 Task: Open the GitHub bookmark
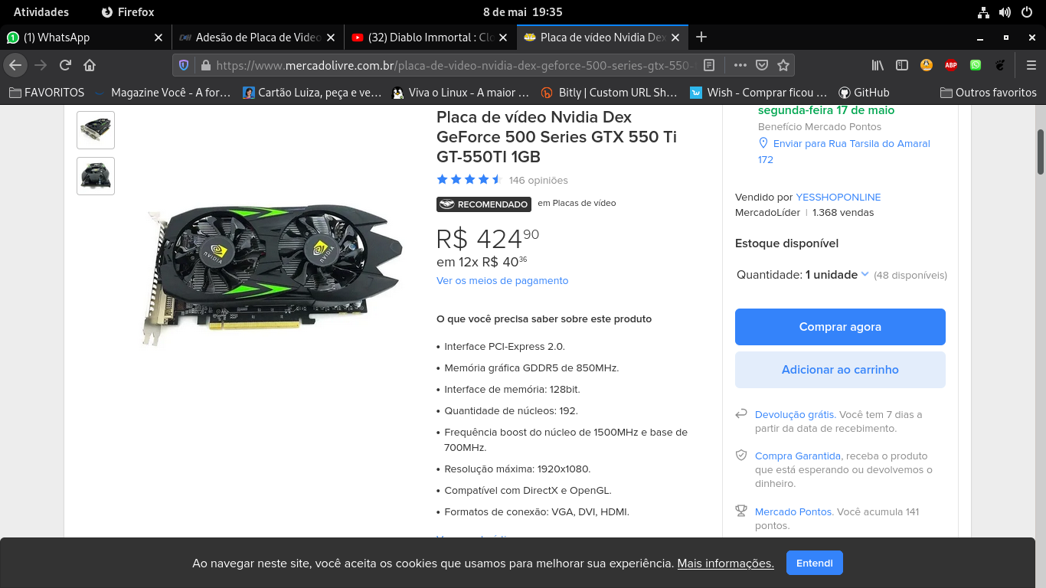coord(864,93)
